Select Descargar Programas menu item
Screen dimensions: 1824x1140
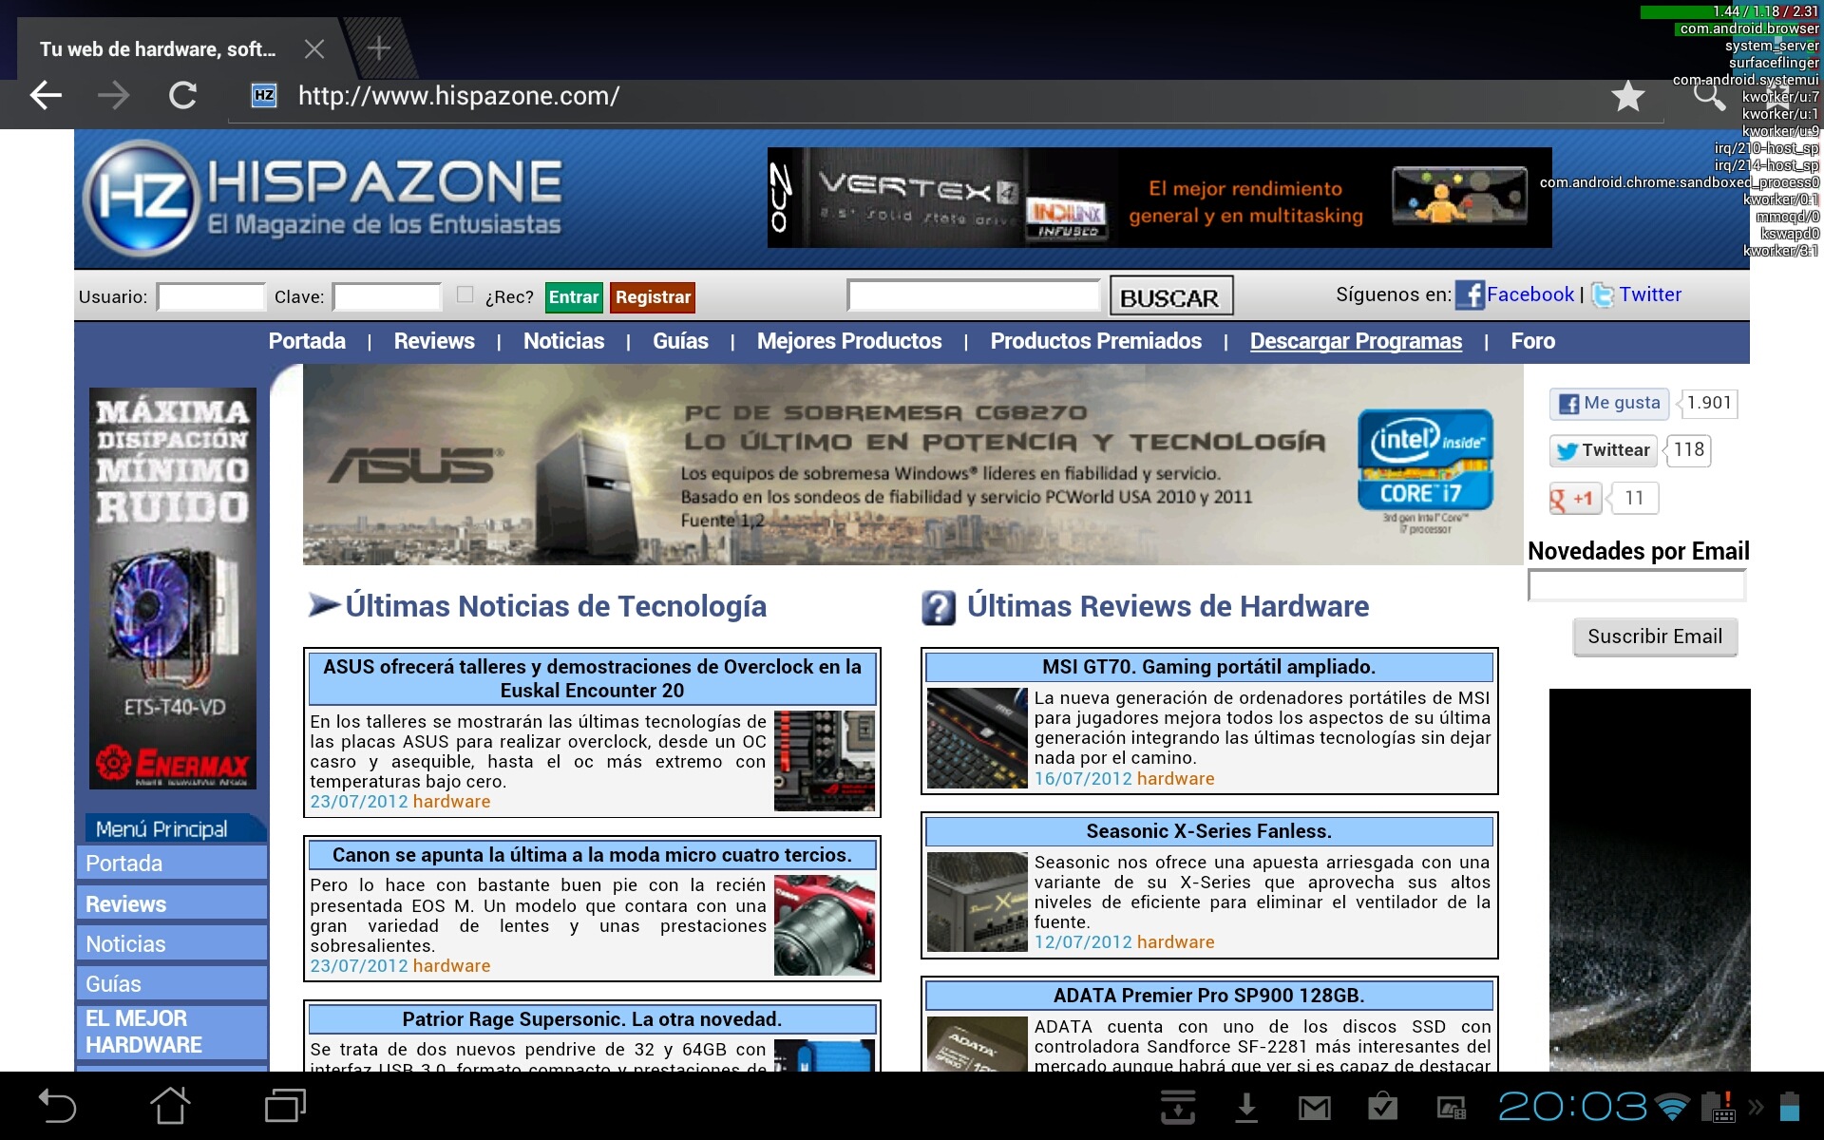tap(1355, 341)
